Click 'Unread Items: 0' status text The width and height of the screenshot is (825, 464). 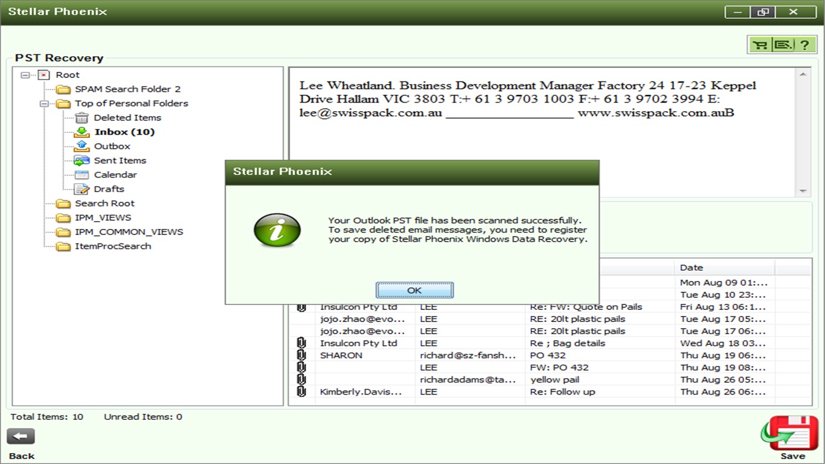click(143, 417)
